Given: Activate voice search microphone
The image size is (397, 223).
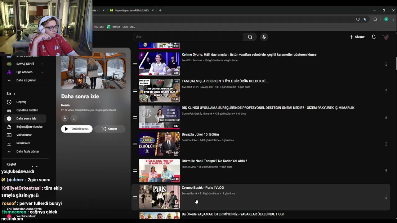Looking at the screenshot, I should click(x=264, y=37).
